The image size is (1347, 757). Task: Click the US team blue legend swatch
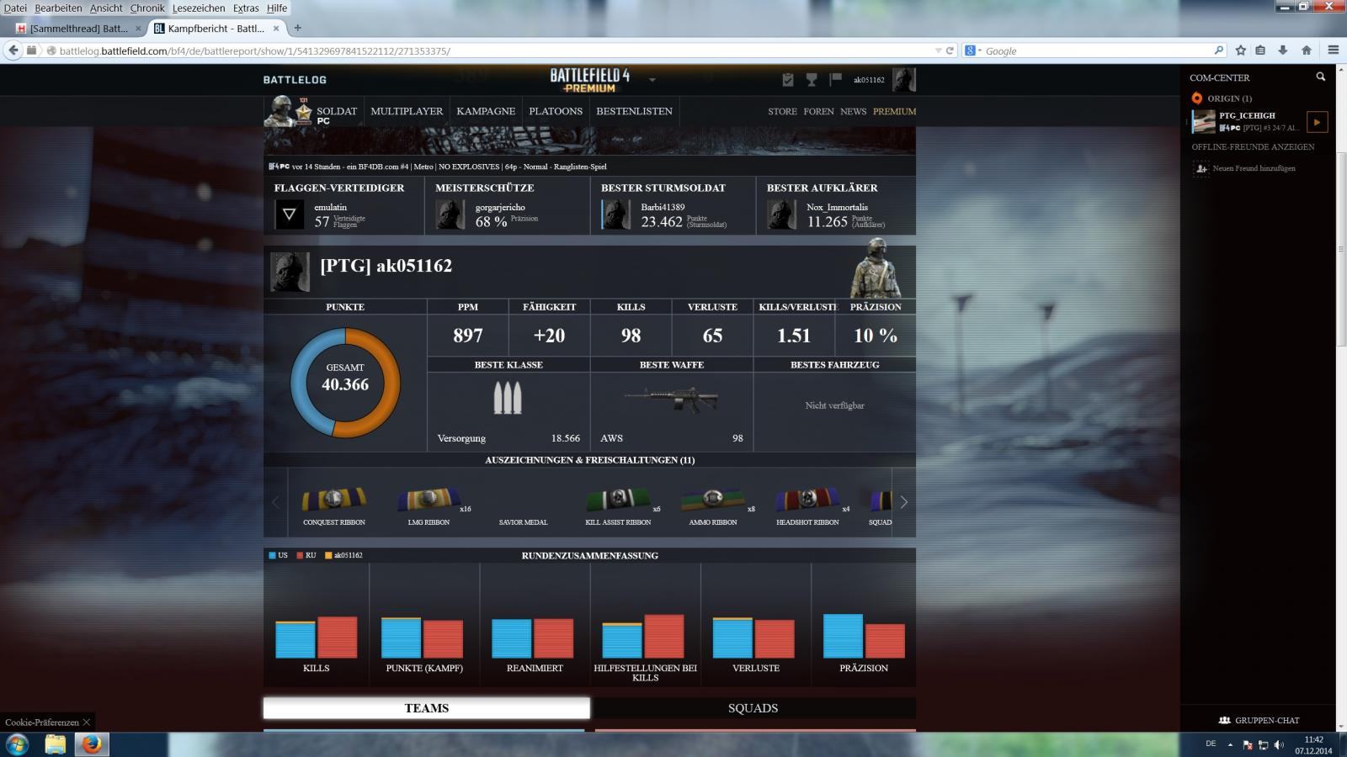pyautogui.click(x=272, y=555)
